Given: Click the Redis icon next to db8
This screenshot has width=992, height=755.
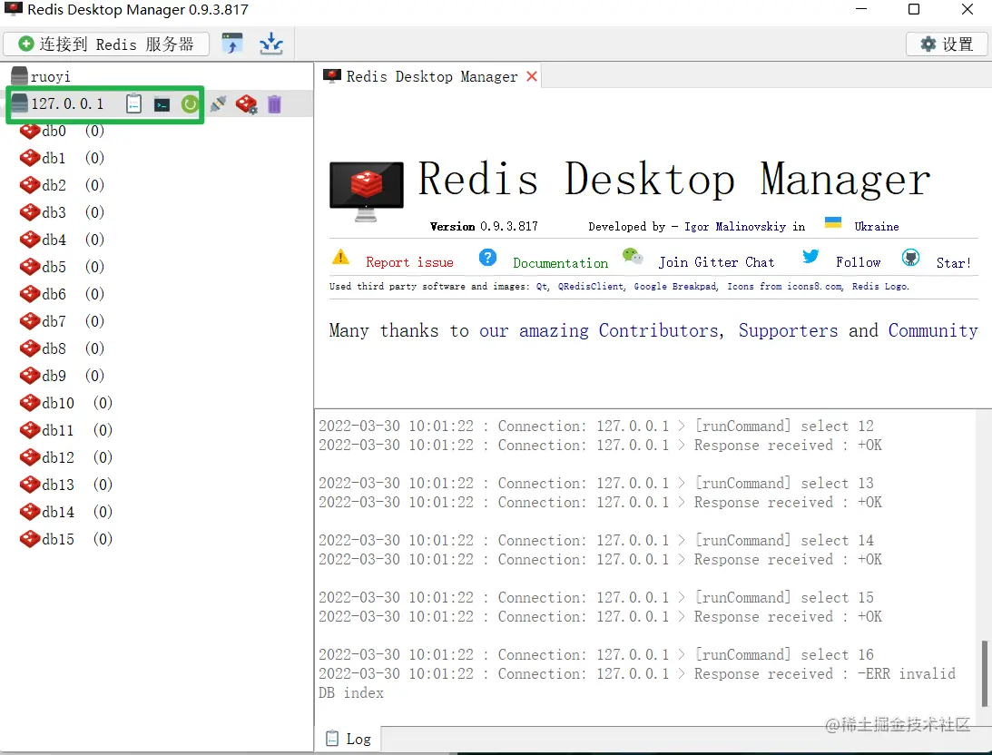Looking at the screenshot, I should coord(30,348).
